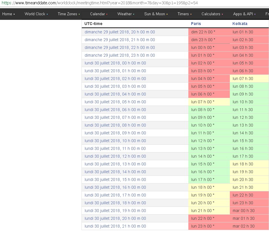
Task: Select Paris cell lun 18 h 00
Action: 209,187
